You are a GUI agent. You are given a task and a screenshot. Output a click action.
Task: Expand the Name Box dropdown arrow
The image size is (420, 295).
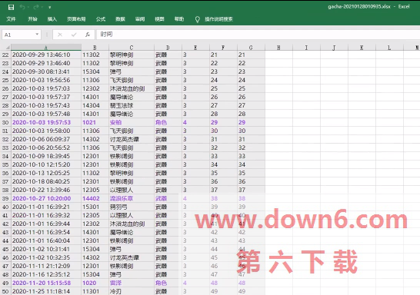tap(37, 35)
